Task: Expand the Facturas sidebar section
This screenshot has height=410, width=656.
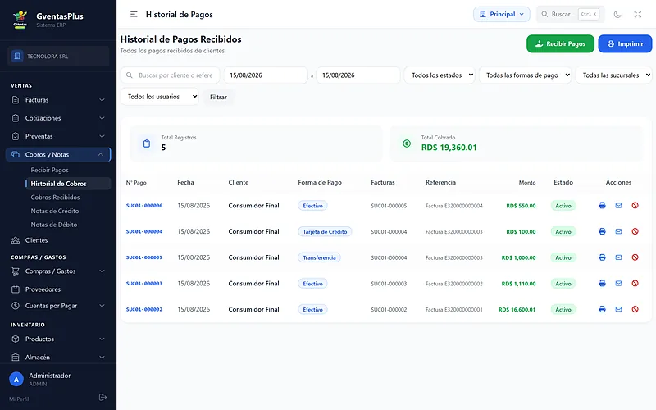Action: 58,100
